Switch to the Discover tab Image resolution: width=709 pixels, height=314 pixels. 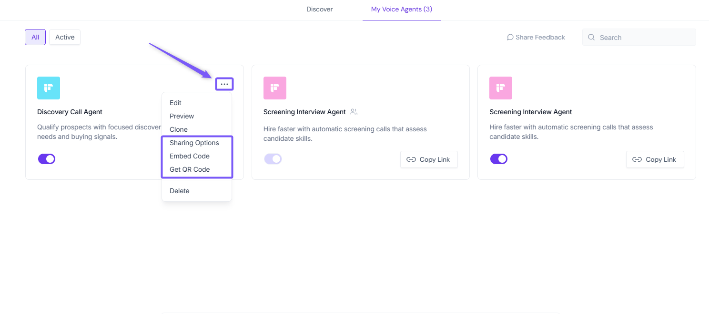[320, 10]
